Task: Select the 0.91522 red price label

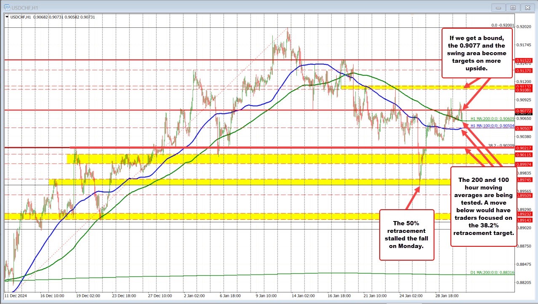Action: (524, 61)
